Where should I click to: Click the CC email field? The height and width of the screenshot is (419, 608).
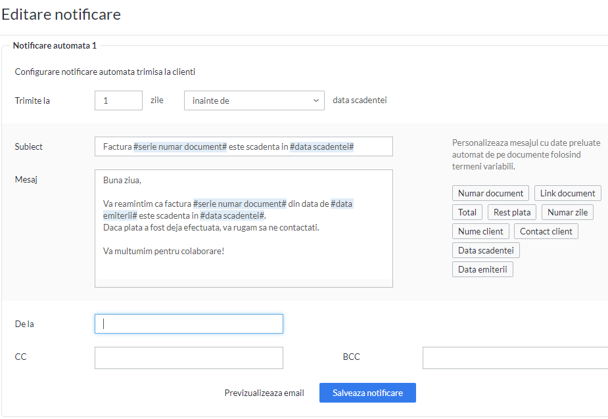189,358
